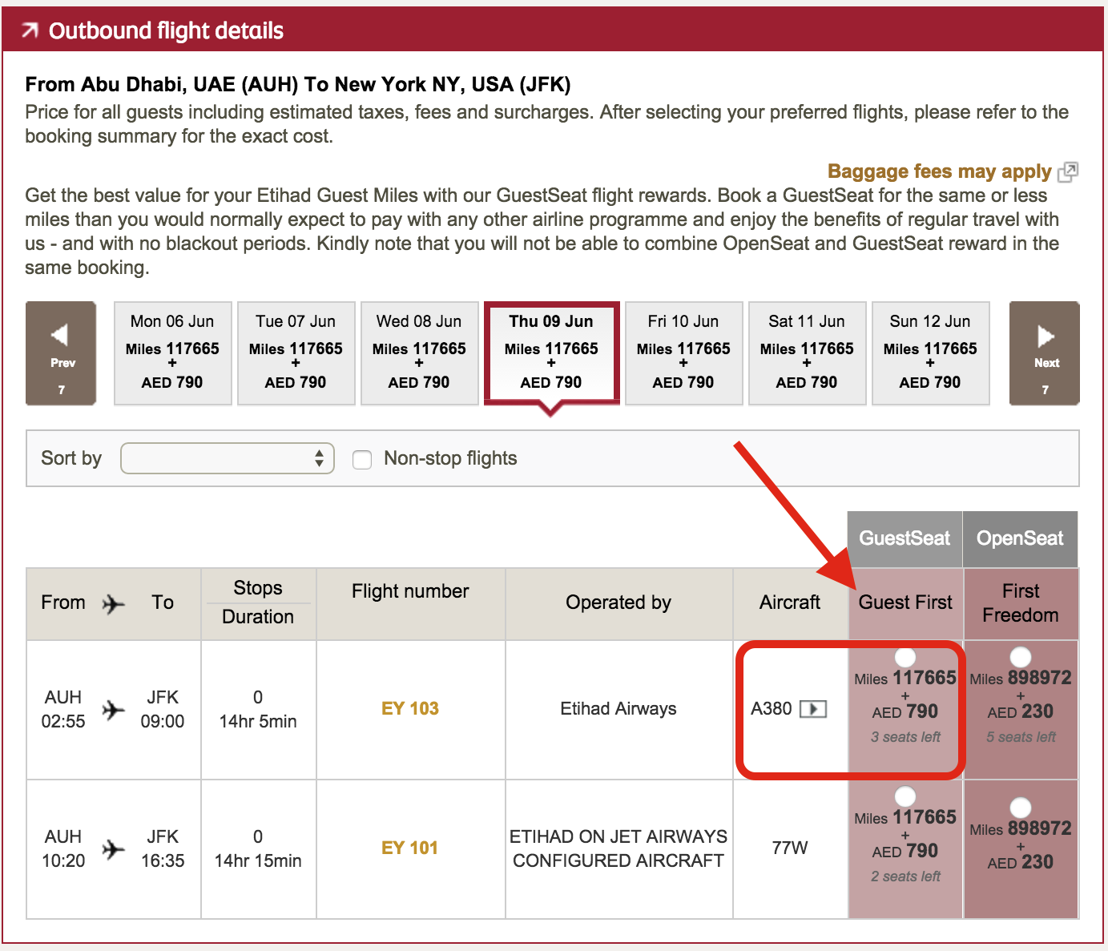Open the Sort by dropdown

point(228,458)
